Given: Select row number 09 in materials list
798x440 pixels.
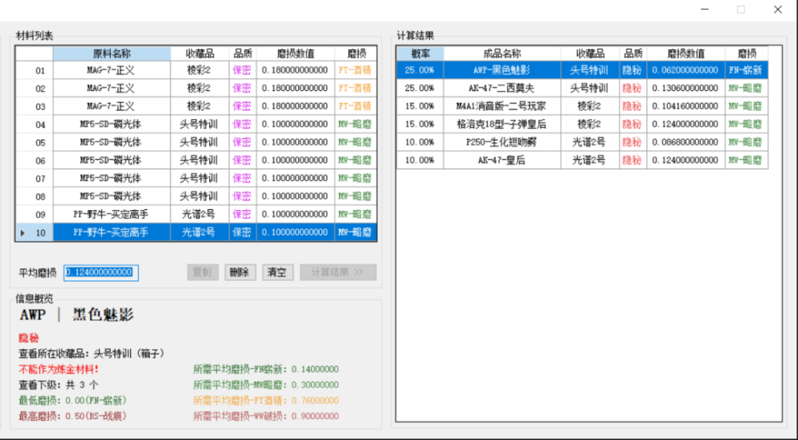Looking at the screenshot, I should [34, 214].
